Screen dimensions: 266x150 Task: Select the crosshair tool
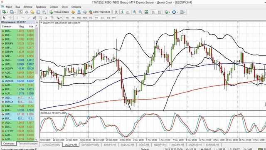[10, 17]
